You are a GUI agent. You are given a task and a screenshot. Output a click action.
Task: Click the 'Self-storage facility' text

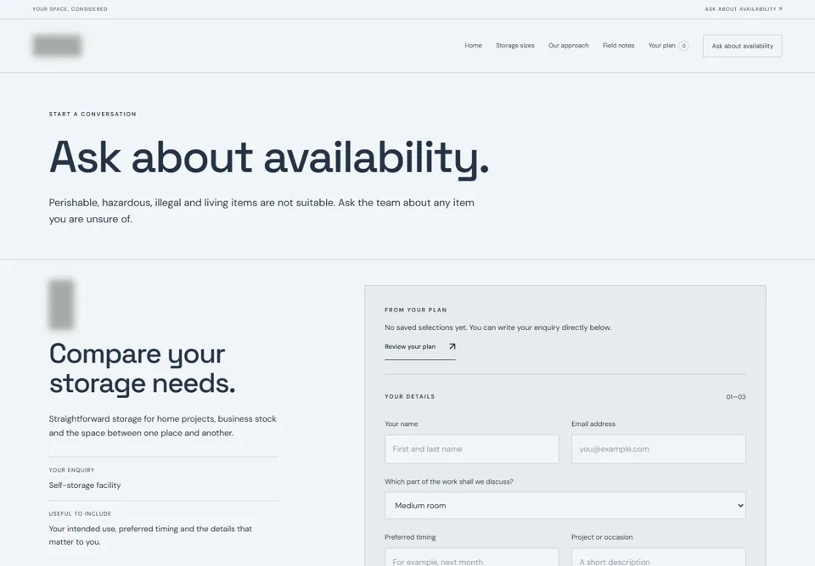tap(85, 485)
